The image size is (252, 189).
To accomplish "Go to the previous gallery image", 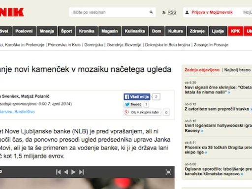I will coord(66,172).
